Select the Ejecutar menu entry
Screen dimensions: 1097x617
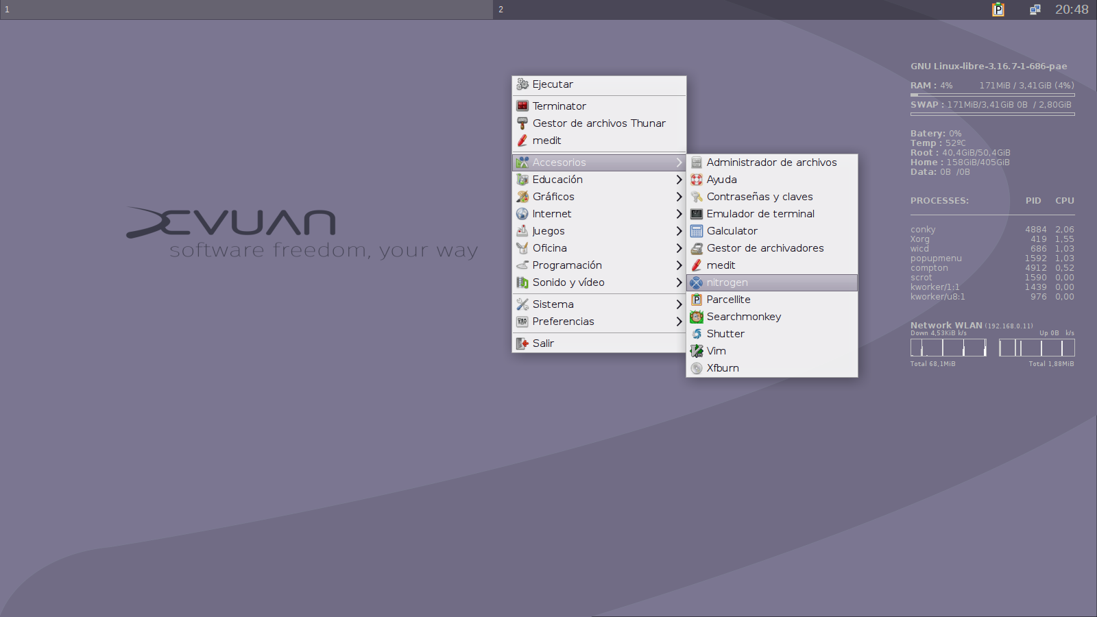pos(599,84)
